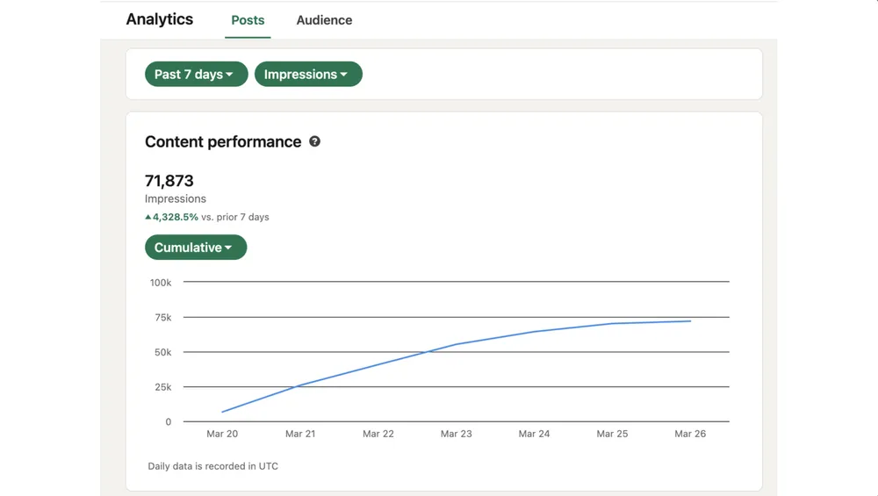Click the blue cumulative impressions line
This screenshot has width=878, height=496.
coord(456,344)
